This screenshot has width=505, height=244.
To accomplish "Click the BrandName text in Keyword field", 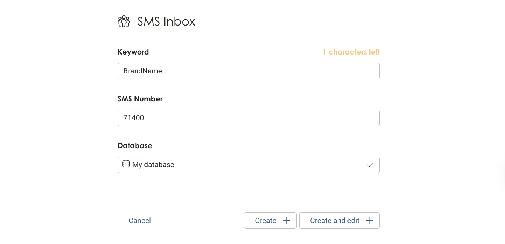I will 143,71.
